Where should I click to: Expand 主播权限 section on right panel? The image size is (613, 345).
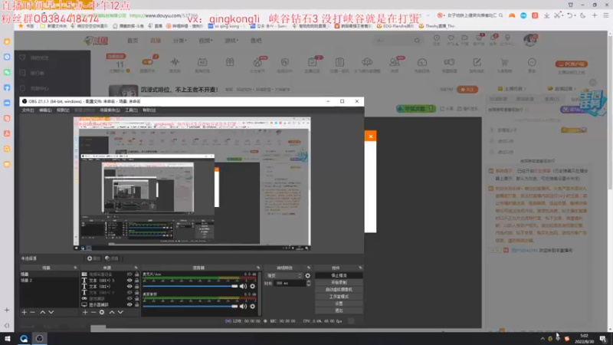(512, 89)
